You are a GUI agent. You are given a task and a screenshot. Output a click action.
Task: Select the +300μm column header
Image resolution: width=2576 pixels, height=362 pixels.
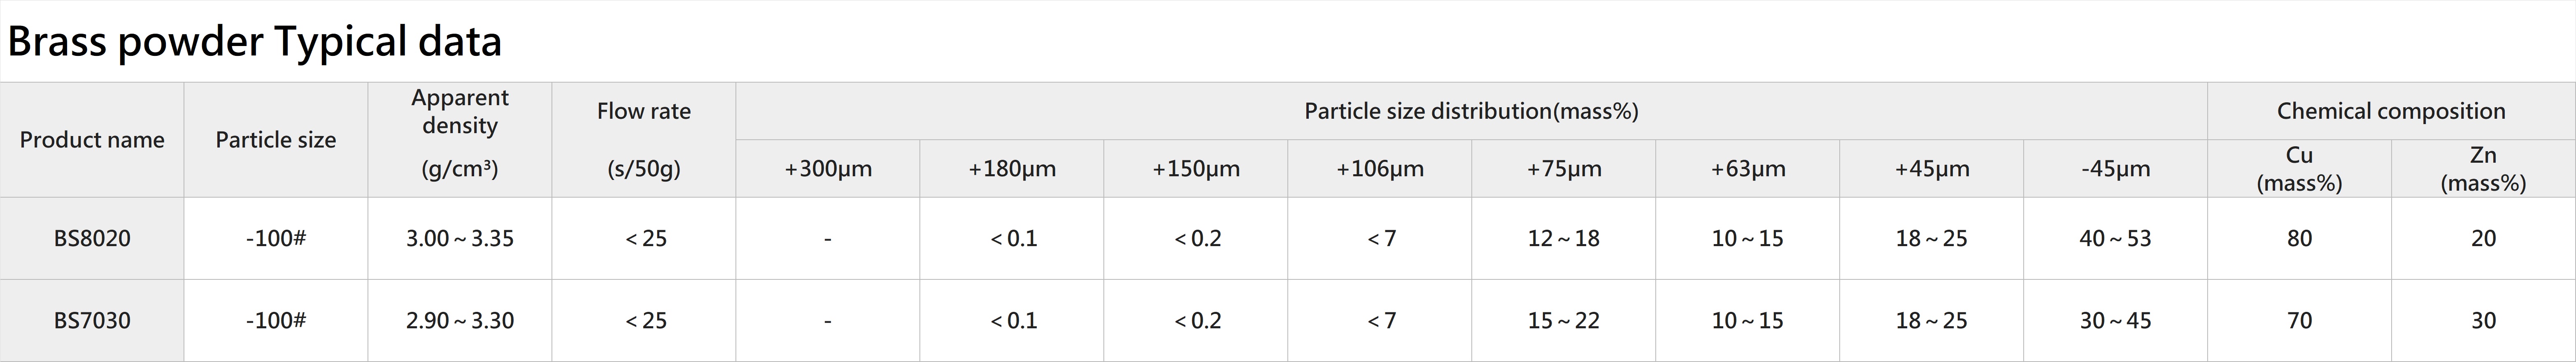828,168
